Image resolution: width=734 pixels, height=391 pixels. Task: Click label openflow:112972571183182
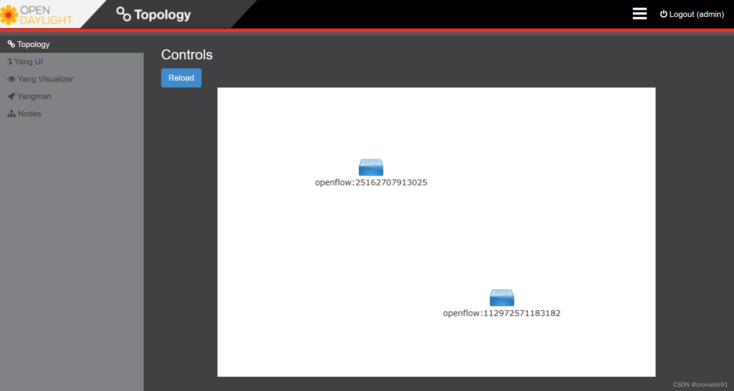point(502,313)
